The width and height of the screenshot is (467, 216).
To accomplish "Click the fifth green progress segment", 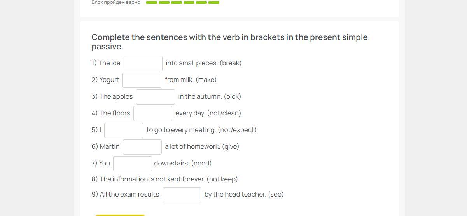I will pos(201,3).
